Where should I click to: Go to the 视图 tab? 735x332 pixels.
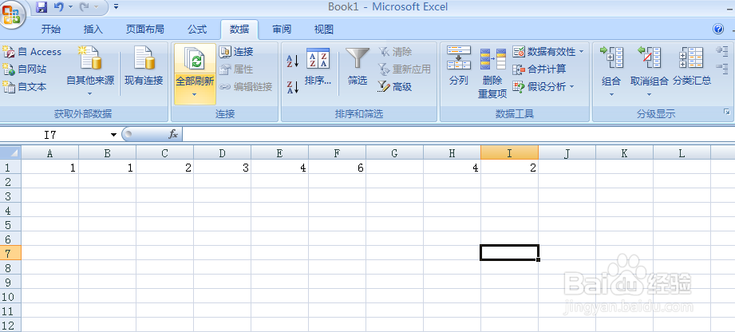click(324, 30)
